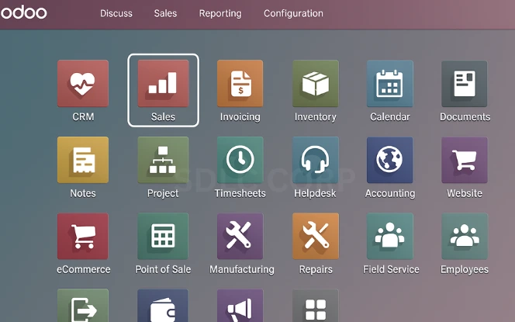Launch the Website cart icon
The height and width of the screenshot is (322, 515).
tap(465, 160)
